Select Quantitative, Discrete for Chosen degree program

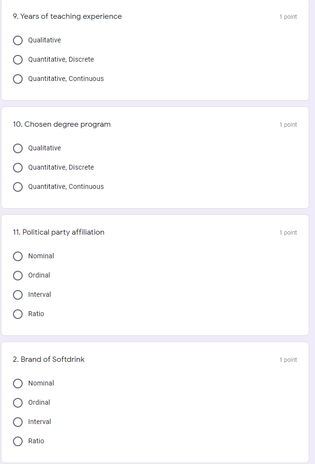click(18, 168)
